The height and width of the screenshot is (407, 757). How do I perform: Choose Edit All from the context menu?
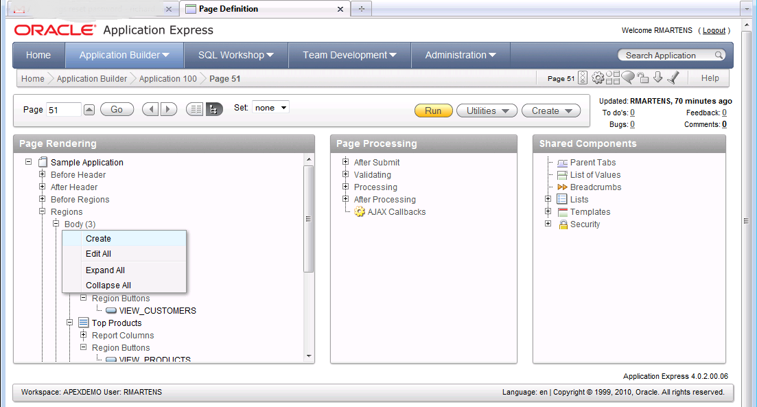(x=124, y=253)
